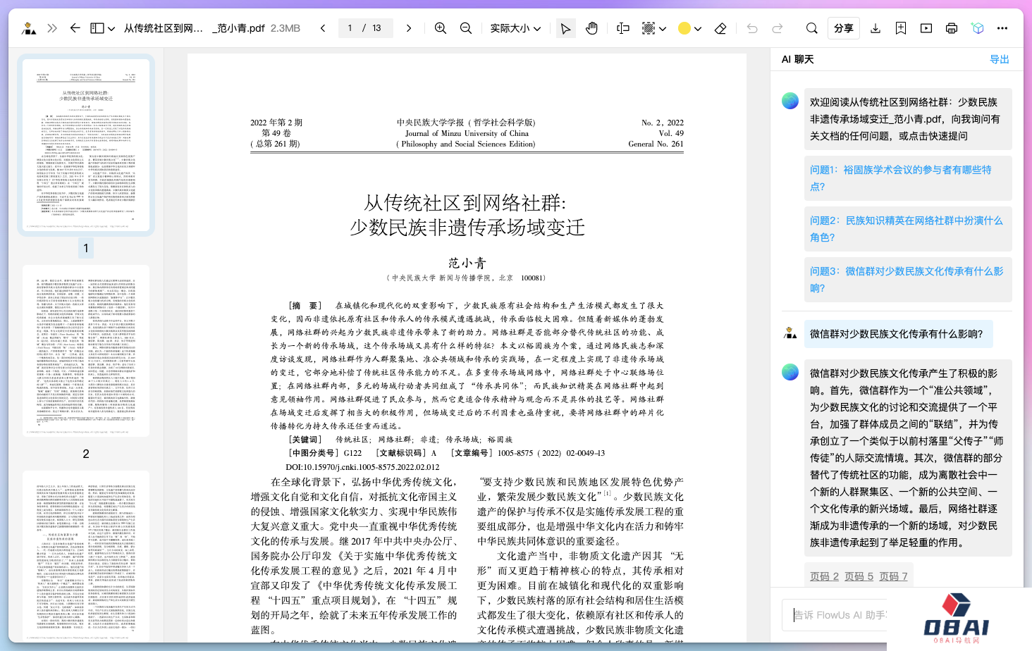Print the document

[x=952, y=28]
